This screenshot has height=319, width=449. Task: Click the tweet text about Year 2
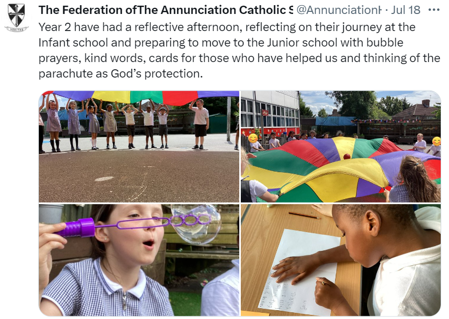[239, 50]
